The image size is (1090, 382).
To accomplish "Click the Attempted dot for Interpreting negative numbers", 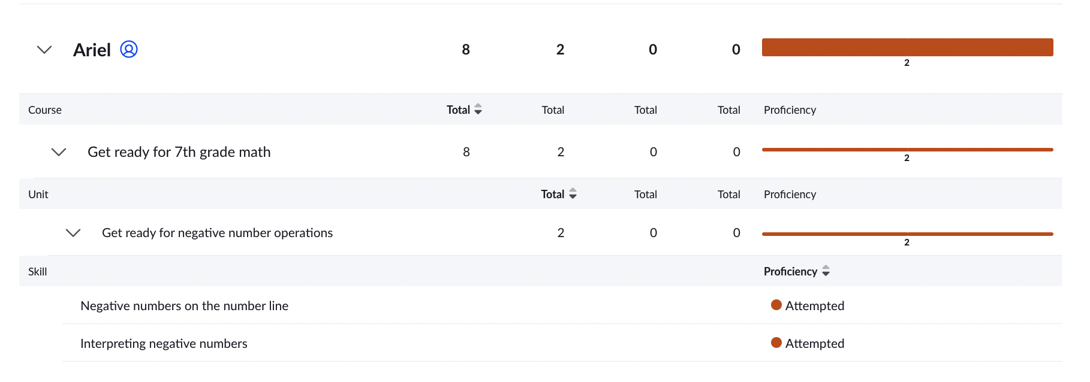I will (x=776, y=343).
